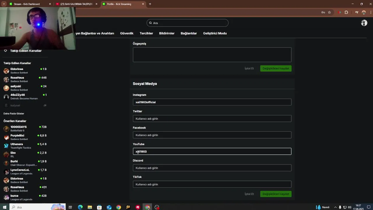Click the Instagram username field
The height and width of the screenshot is (210, 373).
(212, 102)
